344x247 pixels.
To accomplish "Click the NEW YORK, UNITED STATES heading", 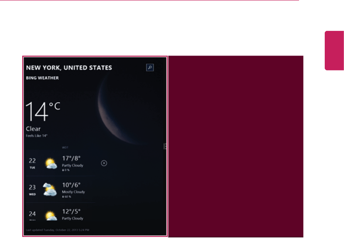I will (69, 68).
